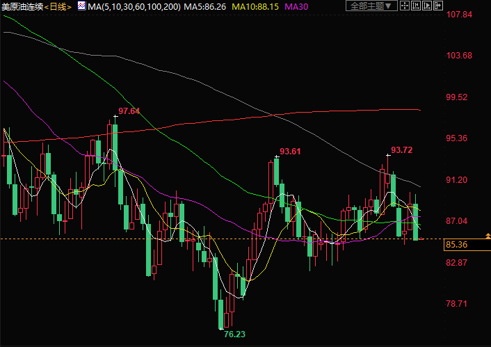The height and width of the screenshot is (347, 491).
Task: Click the 美原油连续 instrument title
Action: point(22,6)
